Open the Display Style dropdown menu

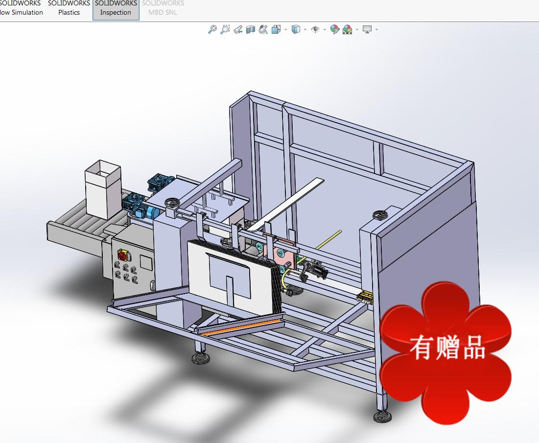(305, 29)
